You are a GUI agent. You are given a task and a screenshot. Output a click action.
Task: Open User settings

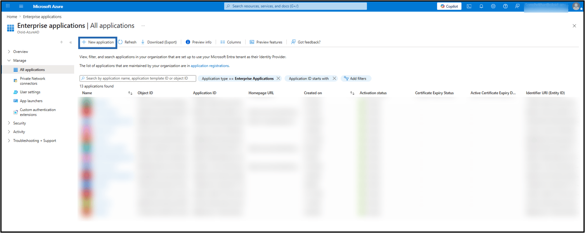click(30, 92)
